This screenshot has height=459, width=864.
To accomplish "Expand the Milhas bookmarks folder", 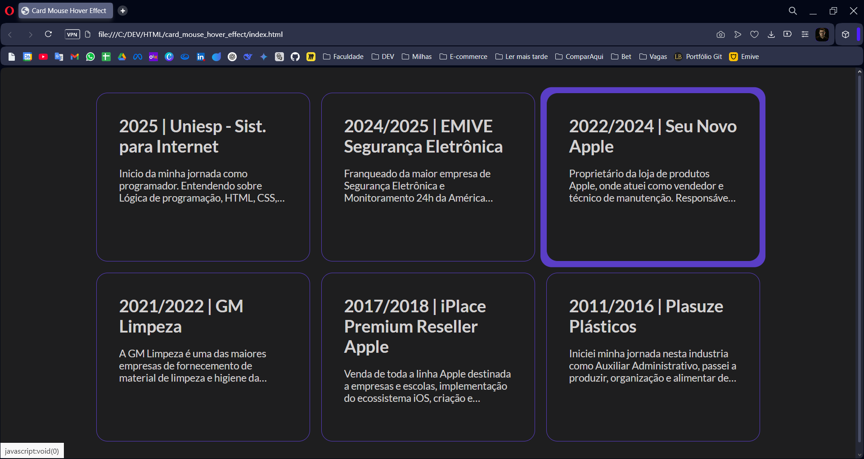I will coord(417,57).
